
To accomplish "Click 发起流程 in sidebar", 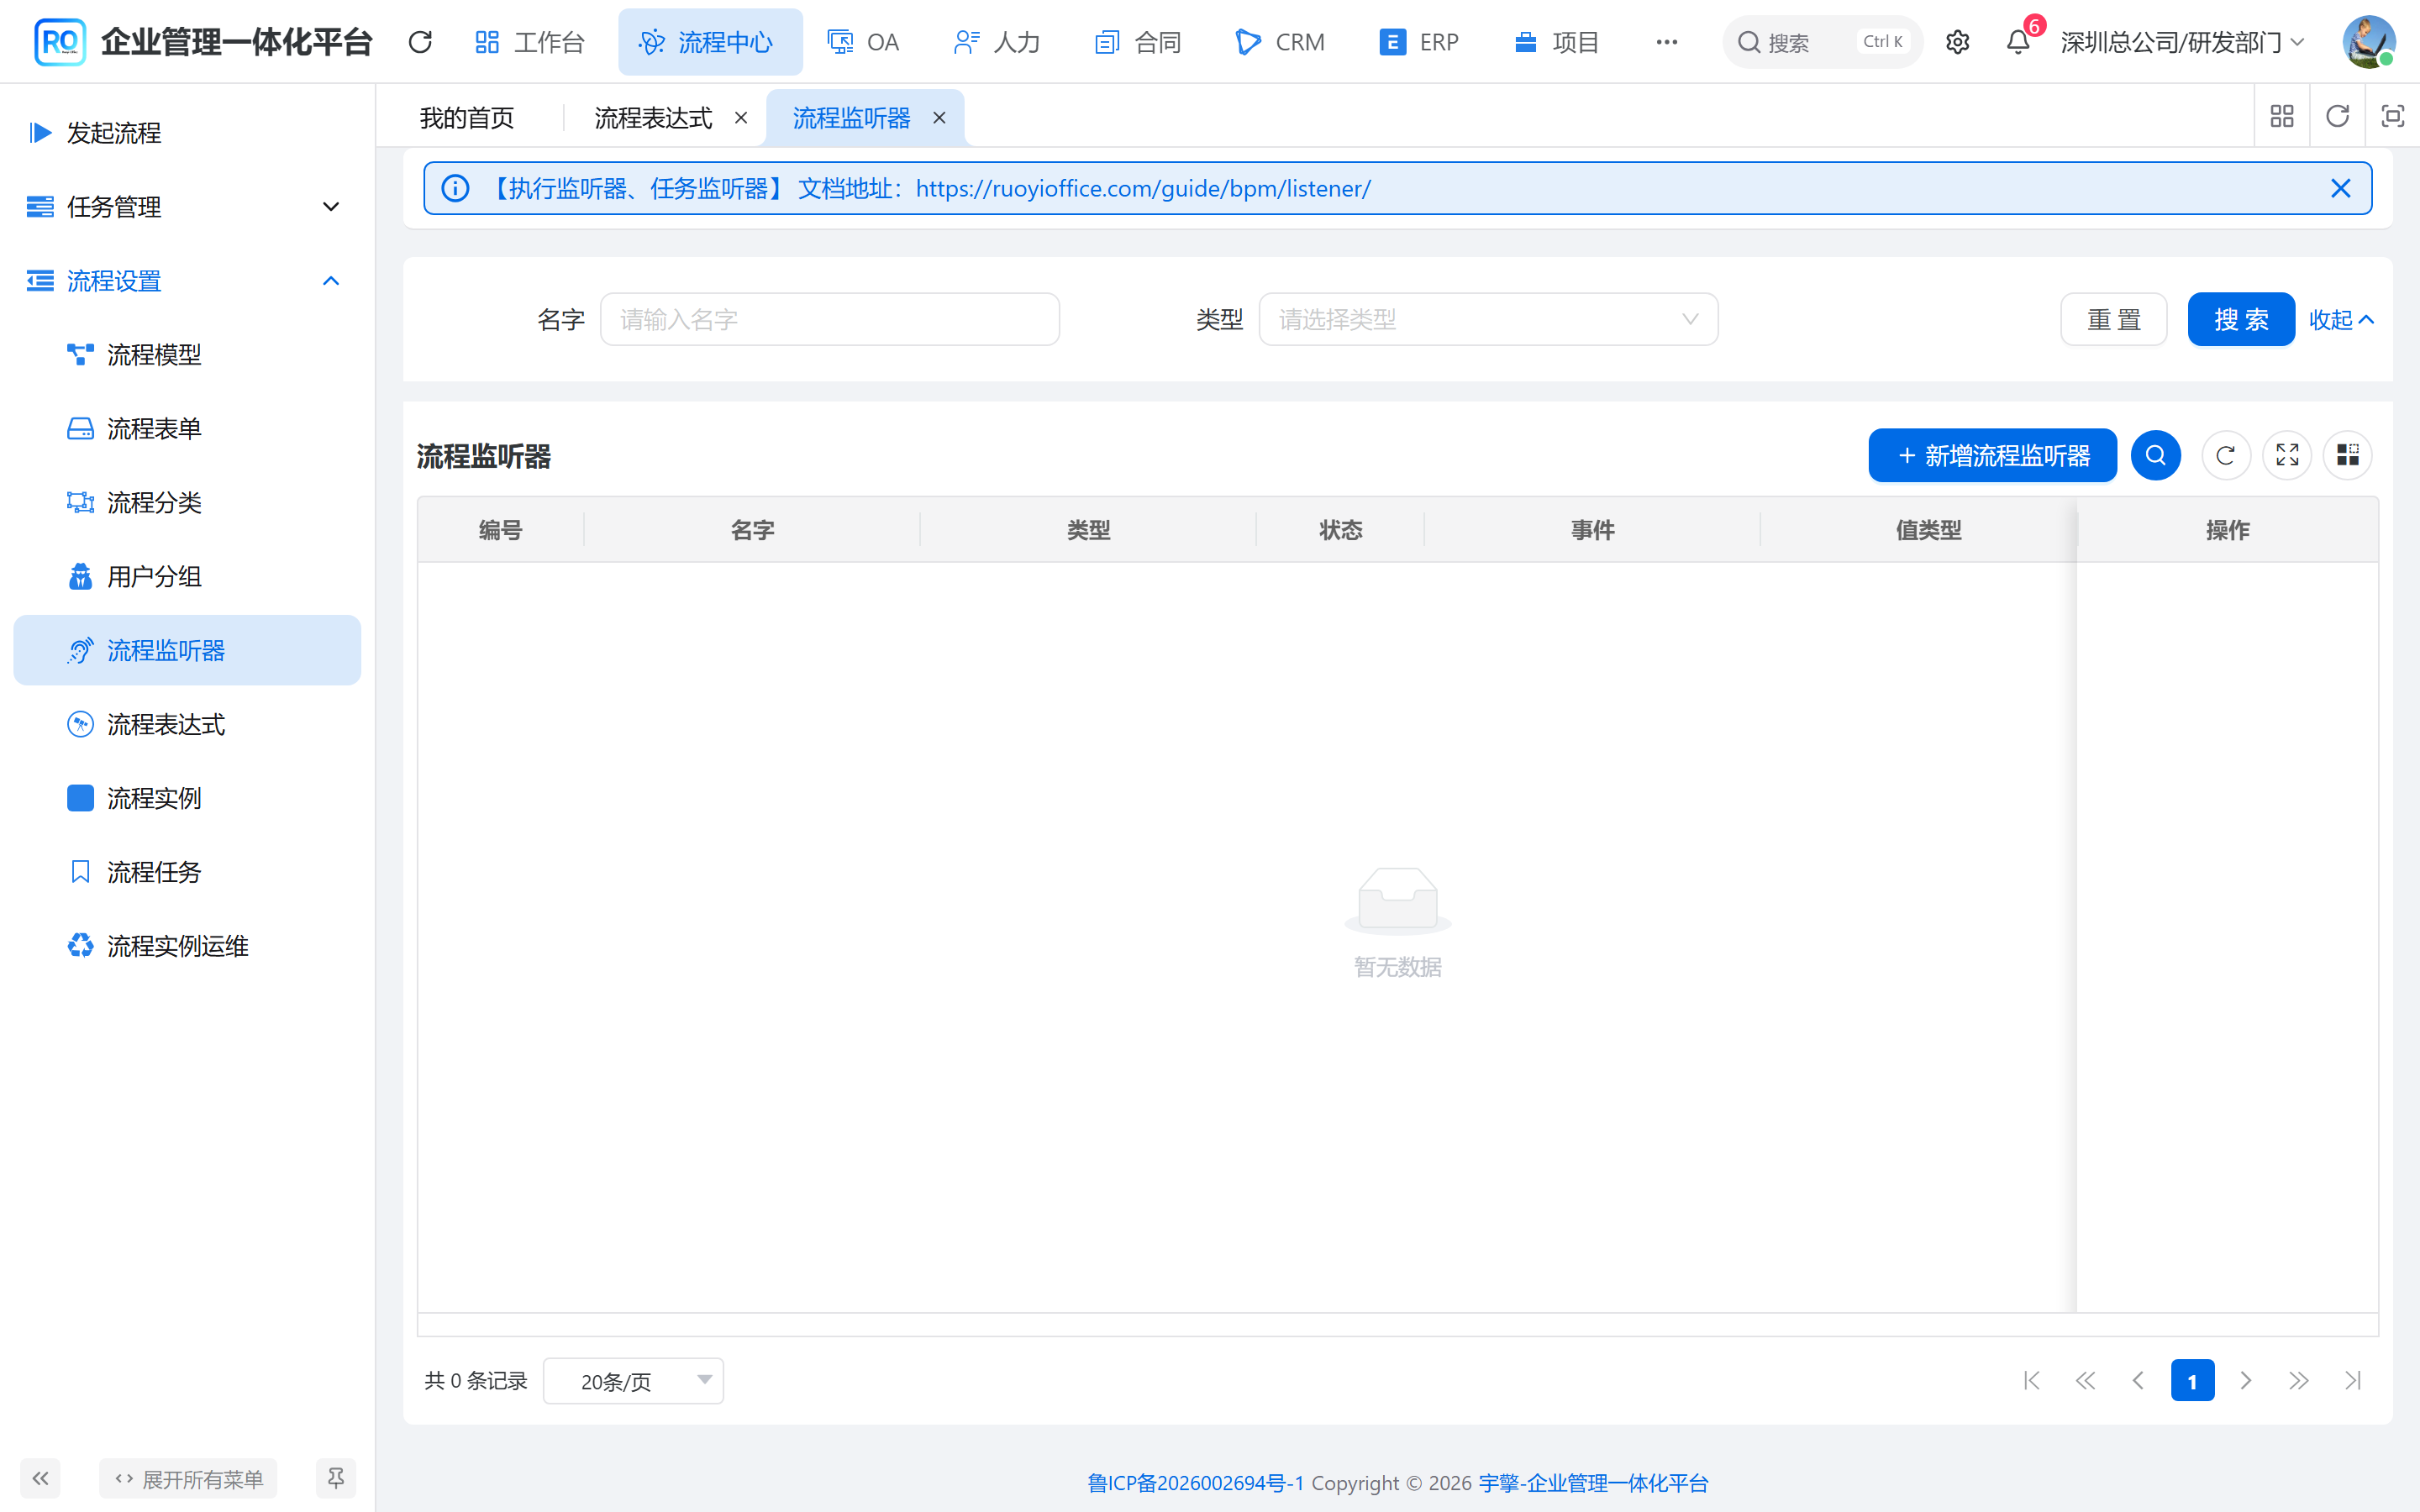I will click(188, 133).
